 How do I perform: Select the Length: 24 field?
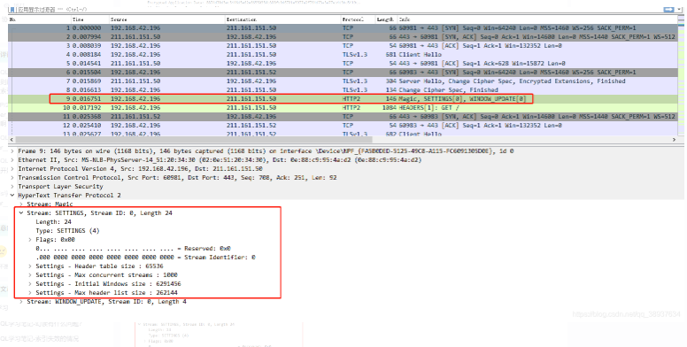pyautogui.click(x=53, y=221)
